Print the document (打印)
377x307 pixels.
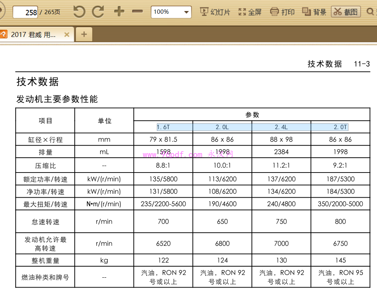(x=282, y=12)
